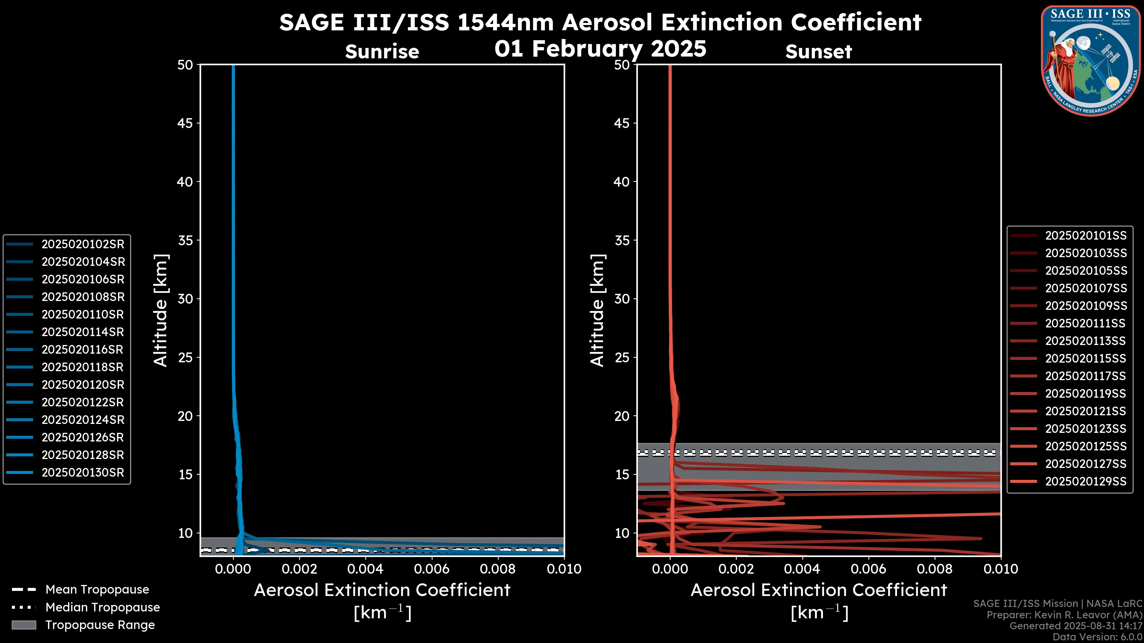This screenshot has height=643, width=1144.
Task: Click the Sunset Aerosol Extinction Coefficient axis label
Action: pos(818,590)
